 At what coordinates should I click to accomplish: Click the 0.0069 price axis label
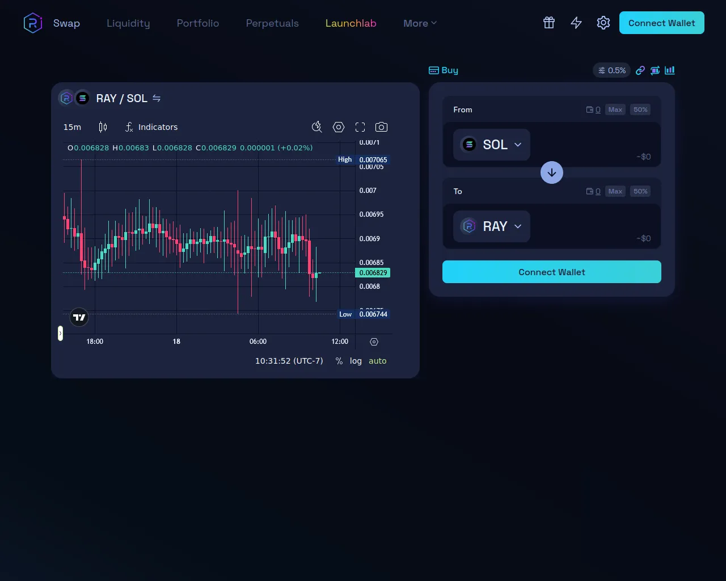click(x=370, y=239)
